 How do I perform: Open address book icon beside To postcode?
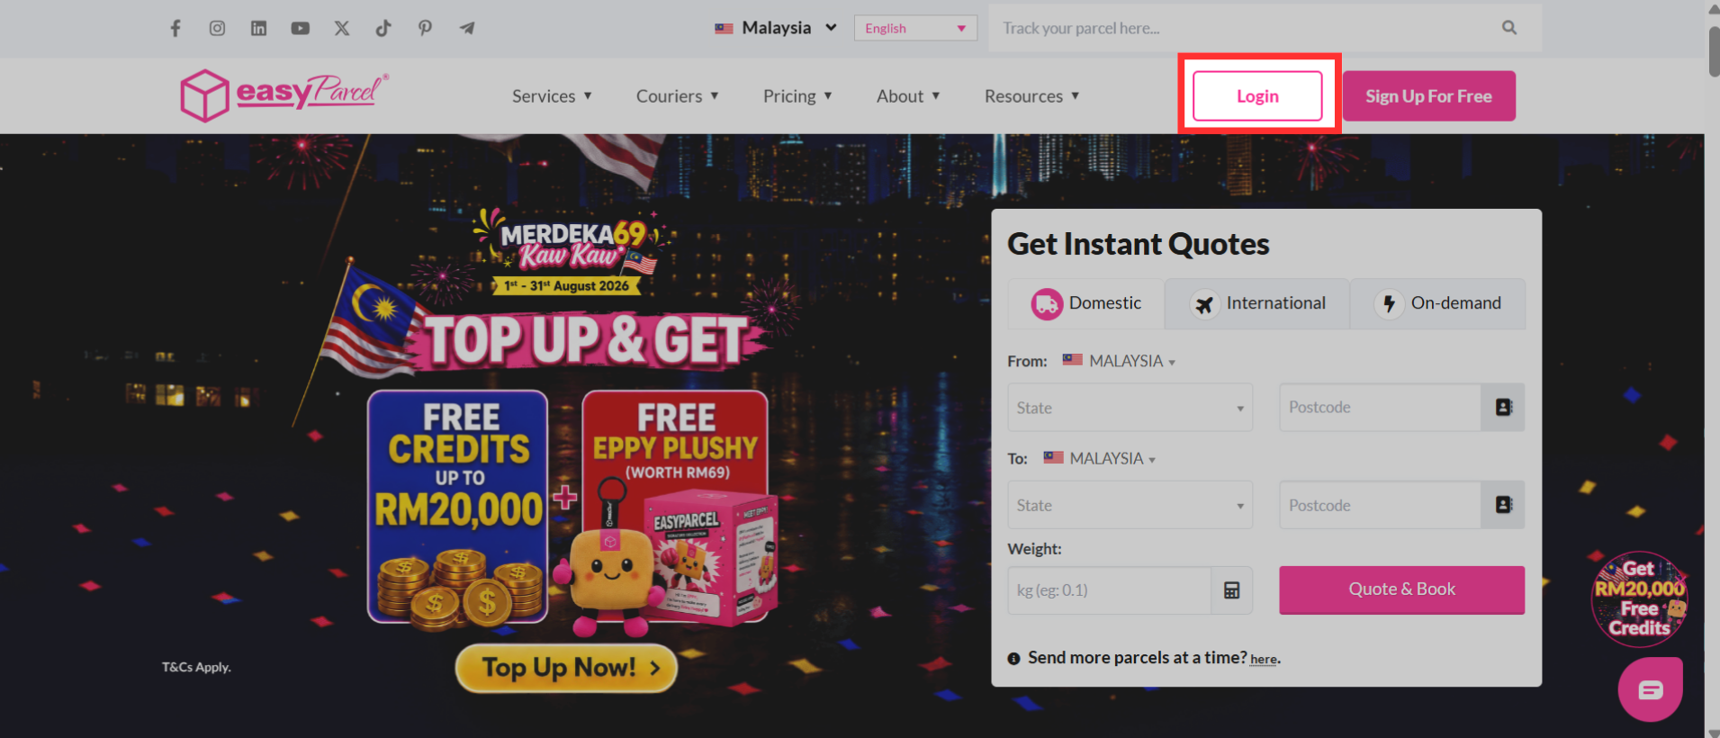point(1503,505)
